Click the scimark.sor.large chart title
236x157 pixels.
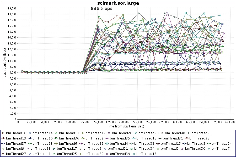click(x=118, y=3)
